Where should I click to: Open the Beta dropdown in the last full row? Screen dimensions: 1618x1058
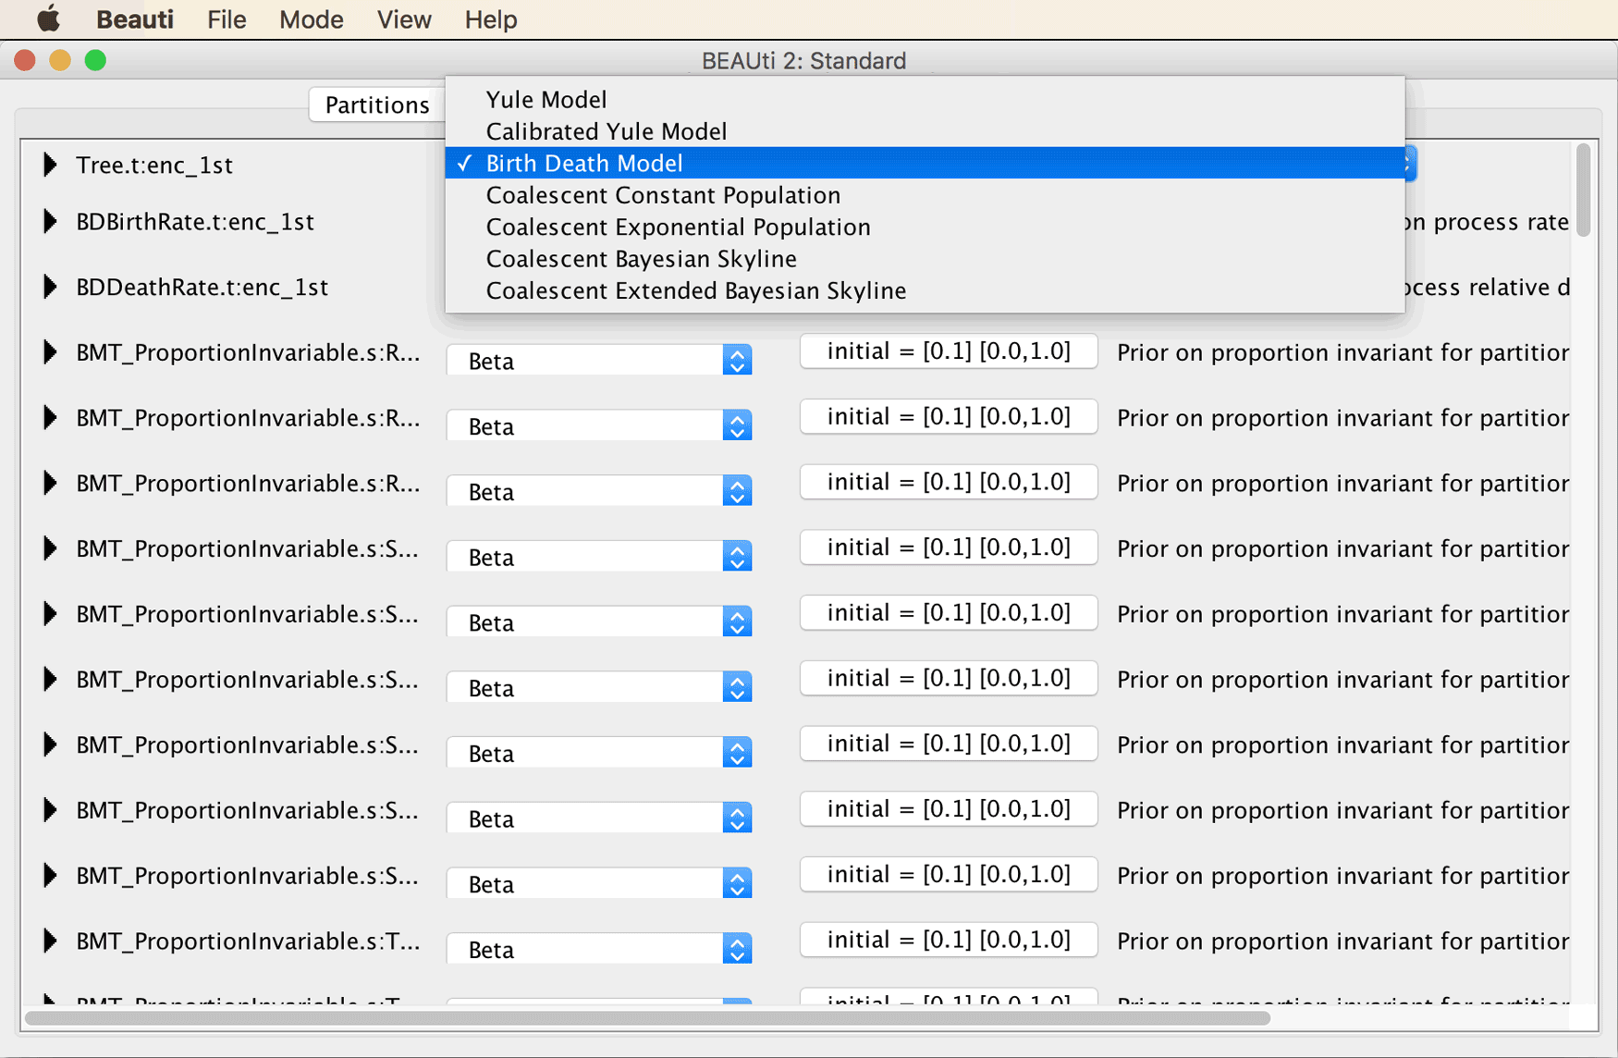tap(599, 950)
